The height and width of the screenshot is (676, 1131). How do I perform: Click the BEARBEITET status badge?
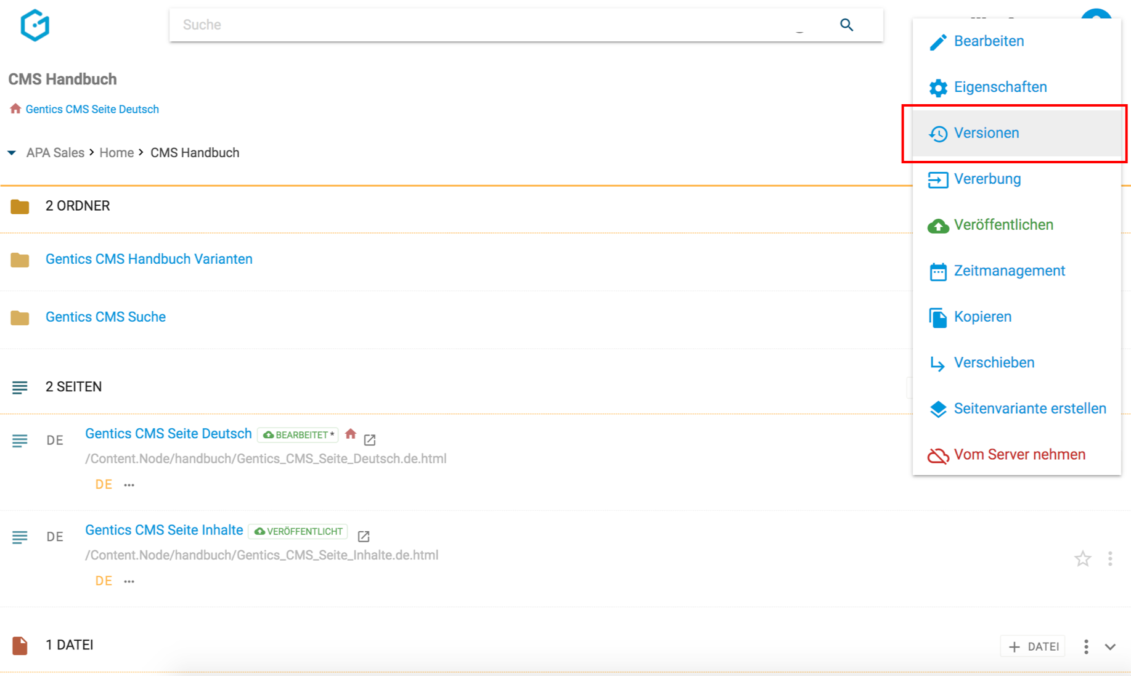(298, 435)
